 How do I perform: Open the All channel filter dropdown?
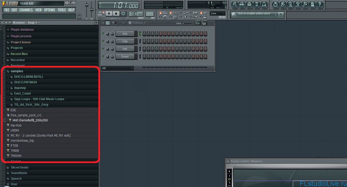[117, 68]
